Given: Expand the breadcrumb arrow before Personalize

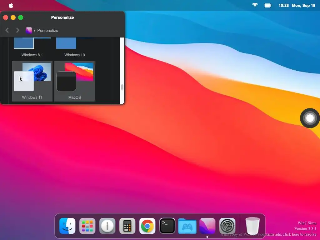Looking at the screenshot, I should pos(34,30).
